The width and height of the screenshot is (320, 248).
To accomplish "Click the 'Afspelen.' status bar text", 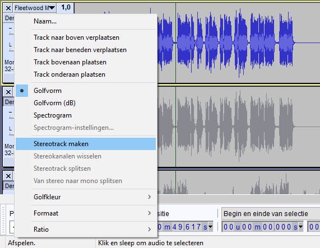I will [22, 243].
